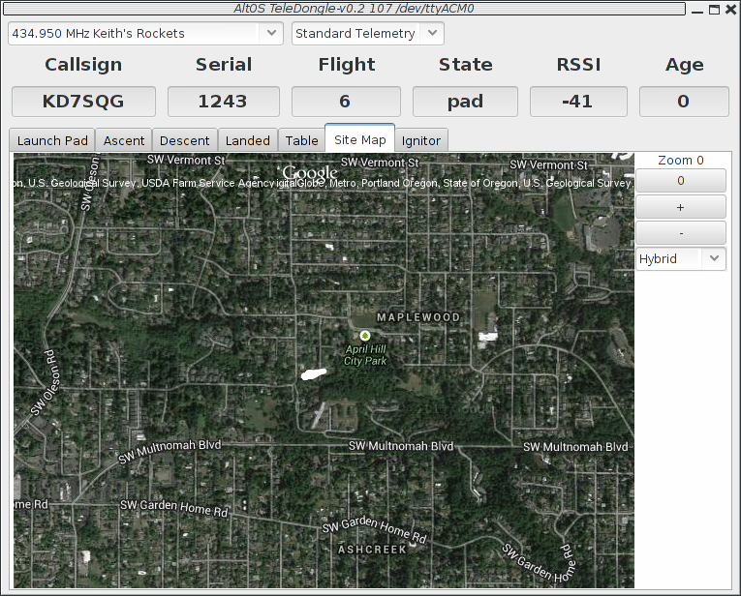Go to the Landed tab

248,140
